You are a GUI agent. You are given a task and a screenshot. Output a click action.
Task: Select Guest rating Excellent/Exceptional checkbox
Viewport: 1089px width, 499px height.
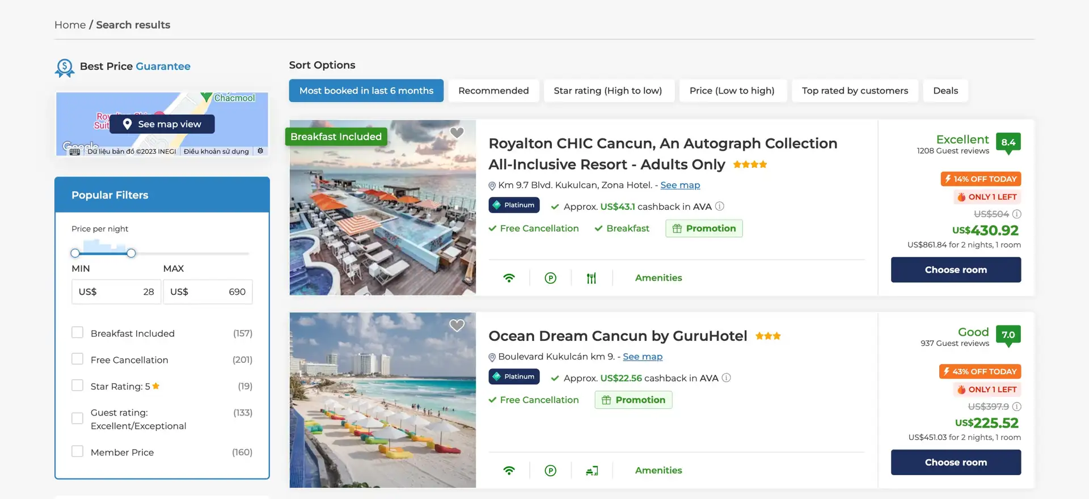point(78,418)
